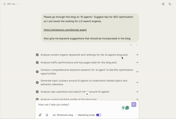Click the scroll-to-bottom arrow icon
The height and width of the screenshot is (119, 176).
pos(87,94)
